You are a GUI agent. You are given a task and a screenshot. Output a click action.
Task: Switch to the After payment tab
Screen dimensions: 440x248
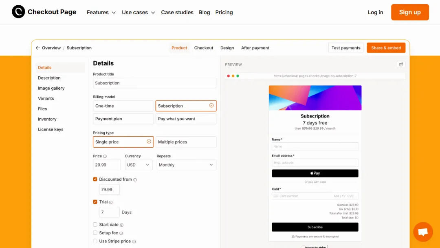pyautogui.click(x=255, y=48)
